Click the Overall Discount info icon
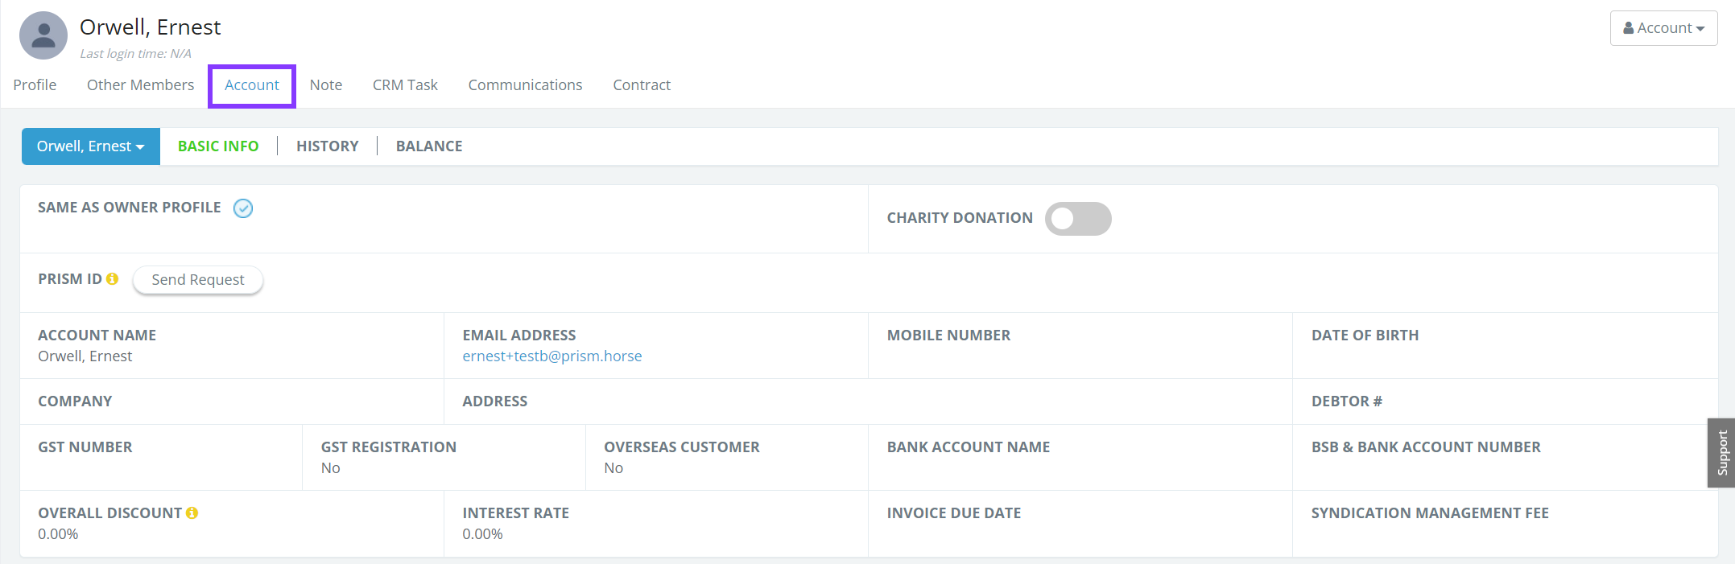Viewport: 1735px width, 564px height. coord(192,513)
